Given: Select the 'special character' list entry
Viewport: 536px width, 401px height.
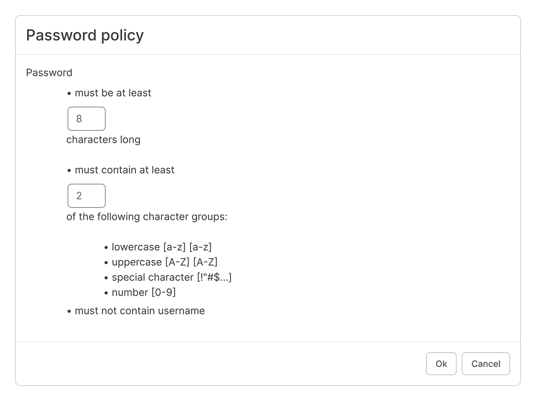Looking at the screenshot, I should 152,277.
